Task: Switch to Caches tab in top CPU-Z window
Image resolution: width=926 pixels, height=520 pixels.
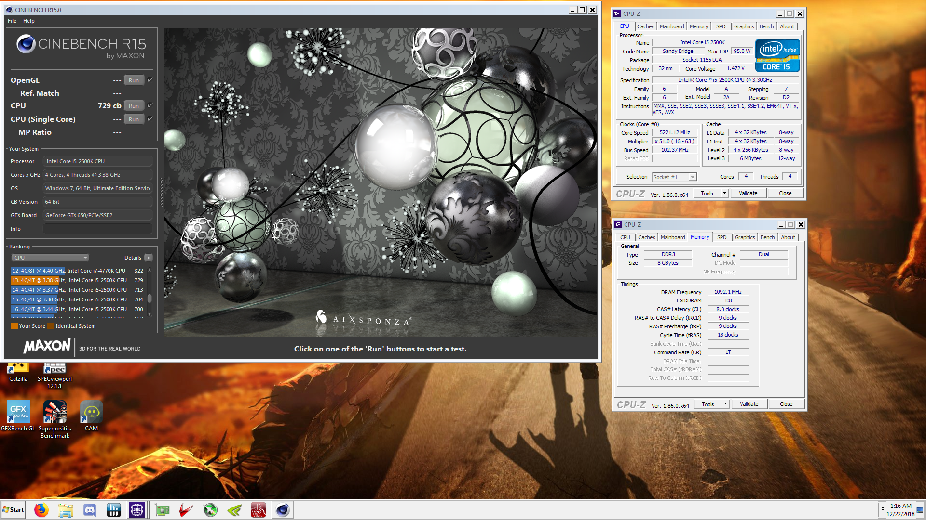Action: tap(645, 26)
